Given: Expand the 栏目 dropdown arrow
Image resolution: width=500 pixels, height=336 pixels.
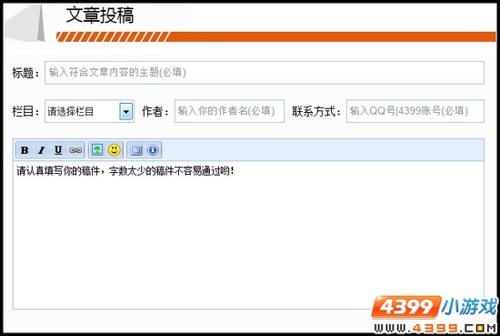Looking at the screenshot, I should point(126,111).
